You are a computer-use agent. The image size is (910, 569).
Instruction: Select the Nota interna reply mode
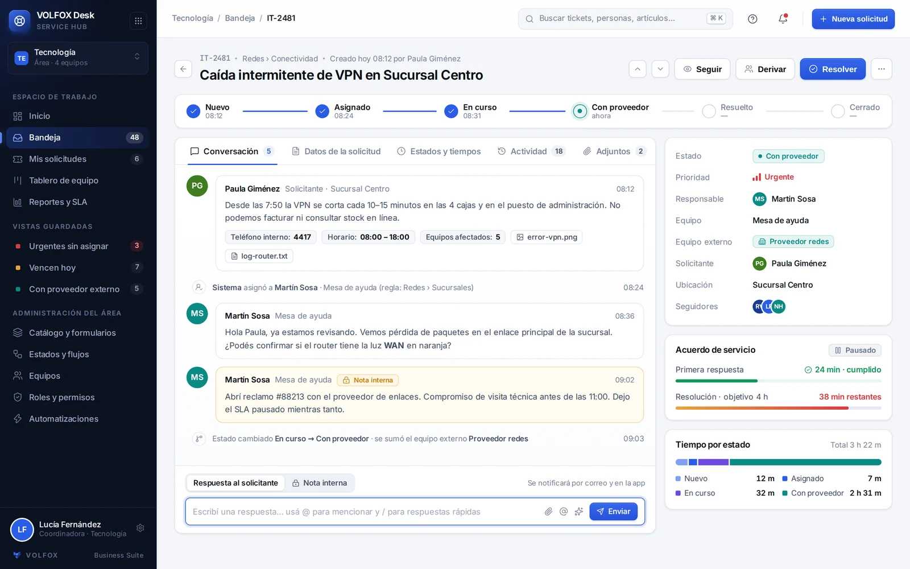pos(320,483)
